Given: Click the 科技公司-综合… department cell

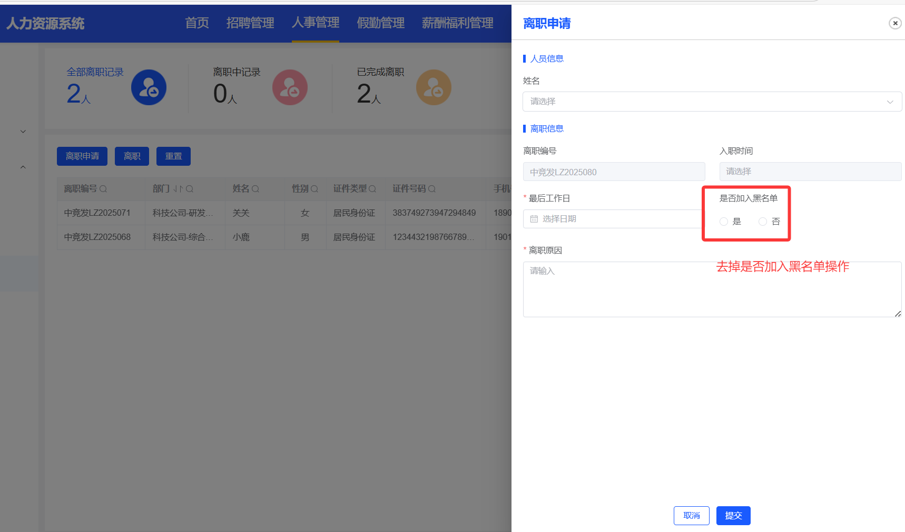Looking at the screenshot, I should (183, 237).
